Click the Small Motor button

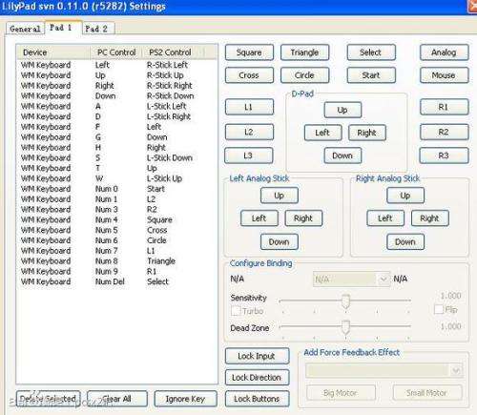pyautogui.click(x=427, y=393)
